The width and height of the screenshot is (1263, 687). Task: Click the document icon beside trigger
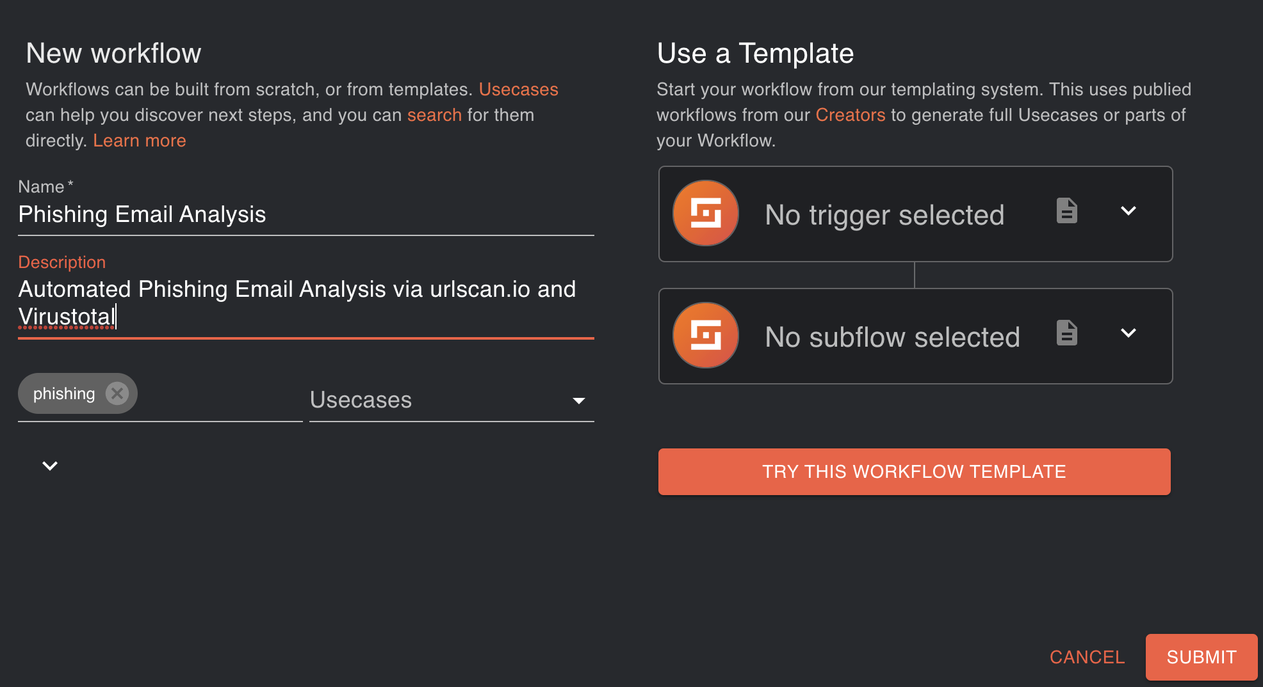pyautogui.click(x=1066, y=210)
